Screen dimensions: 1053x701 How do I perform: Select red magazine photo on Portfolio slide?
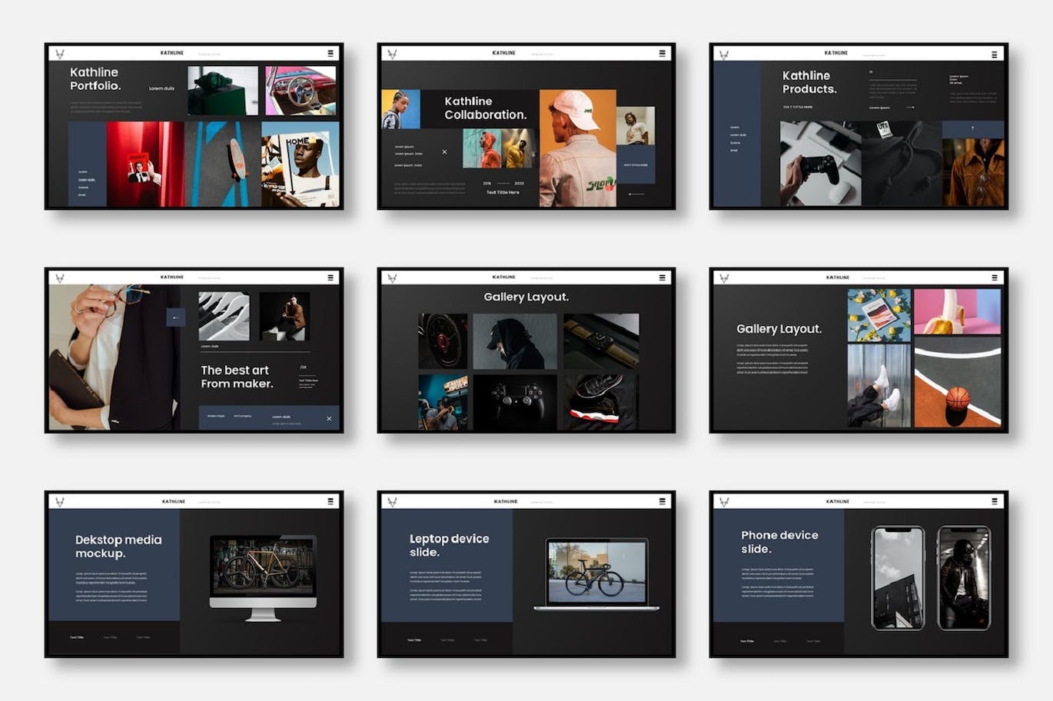point(144,164)
